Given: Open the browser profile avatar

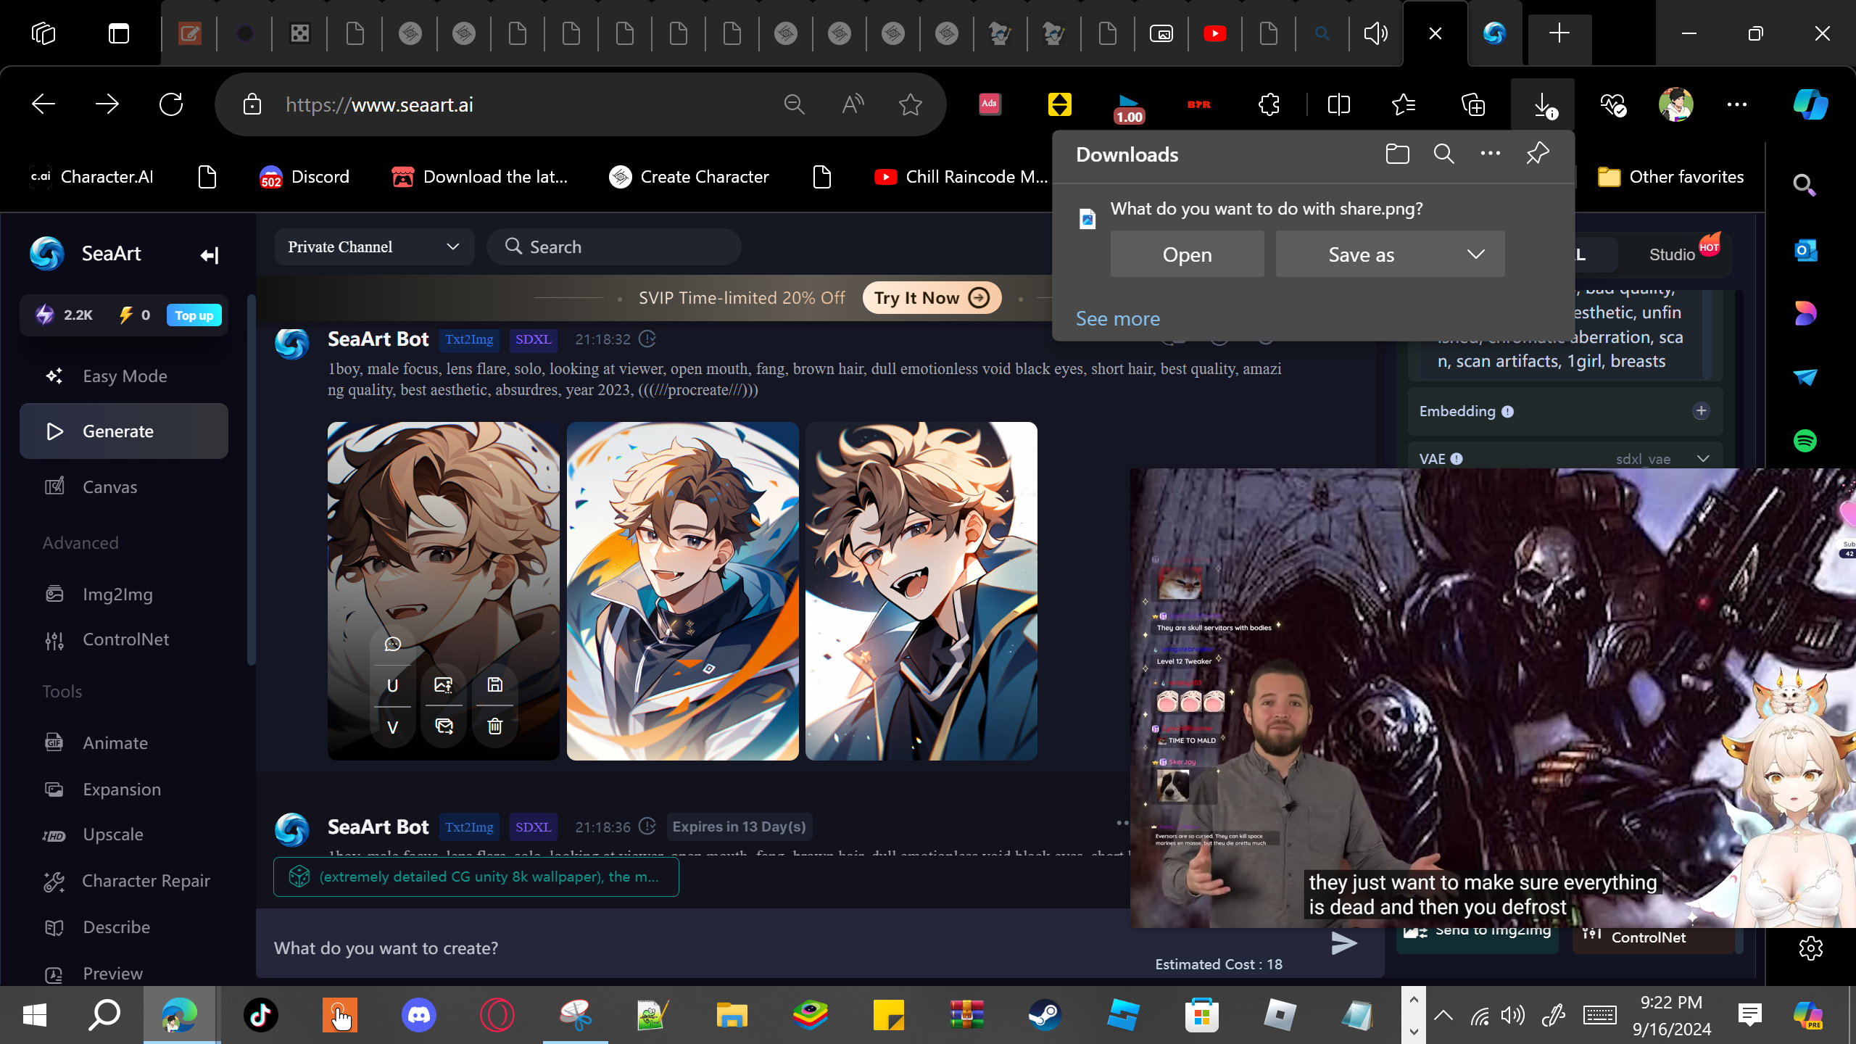Looking at the screenshot, I should 1675,104.
